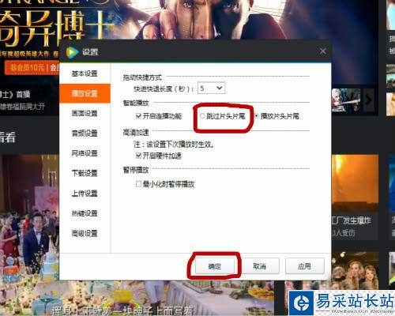Enable 最小化时暂停播放 checkbox

click(138, 184)
